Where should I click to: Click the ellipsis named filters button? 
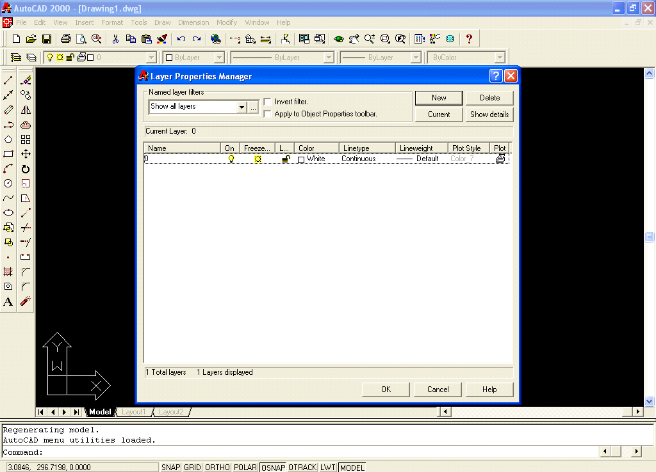253,107
